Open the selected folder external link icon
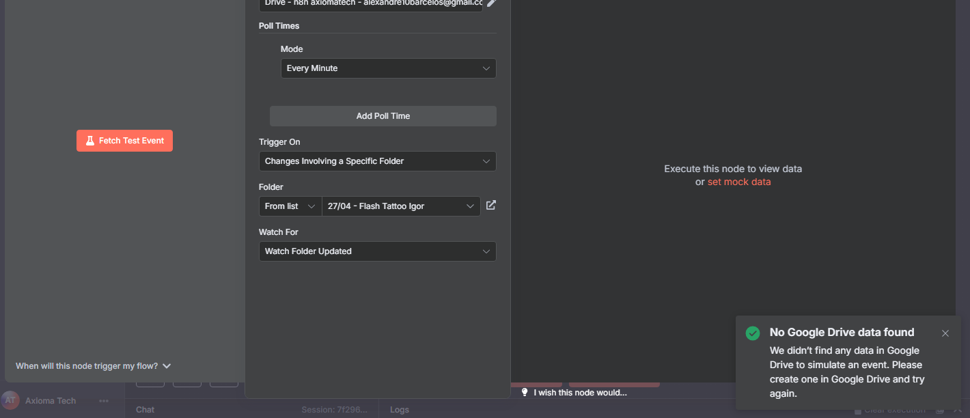The height and width of the screenshot is (418, 970). (x=490, y=206)
